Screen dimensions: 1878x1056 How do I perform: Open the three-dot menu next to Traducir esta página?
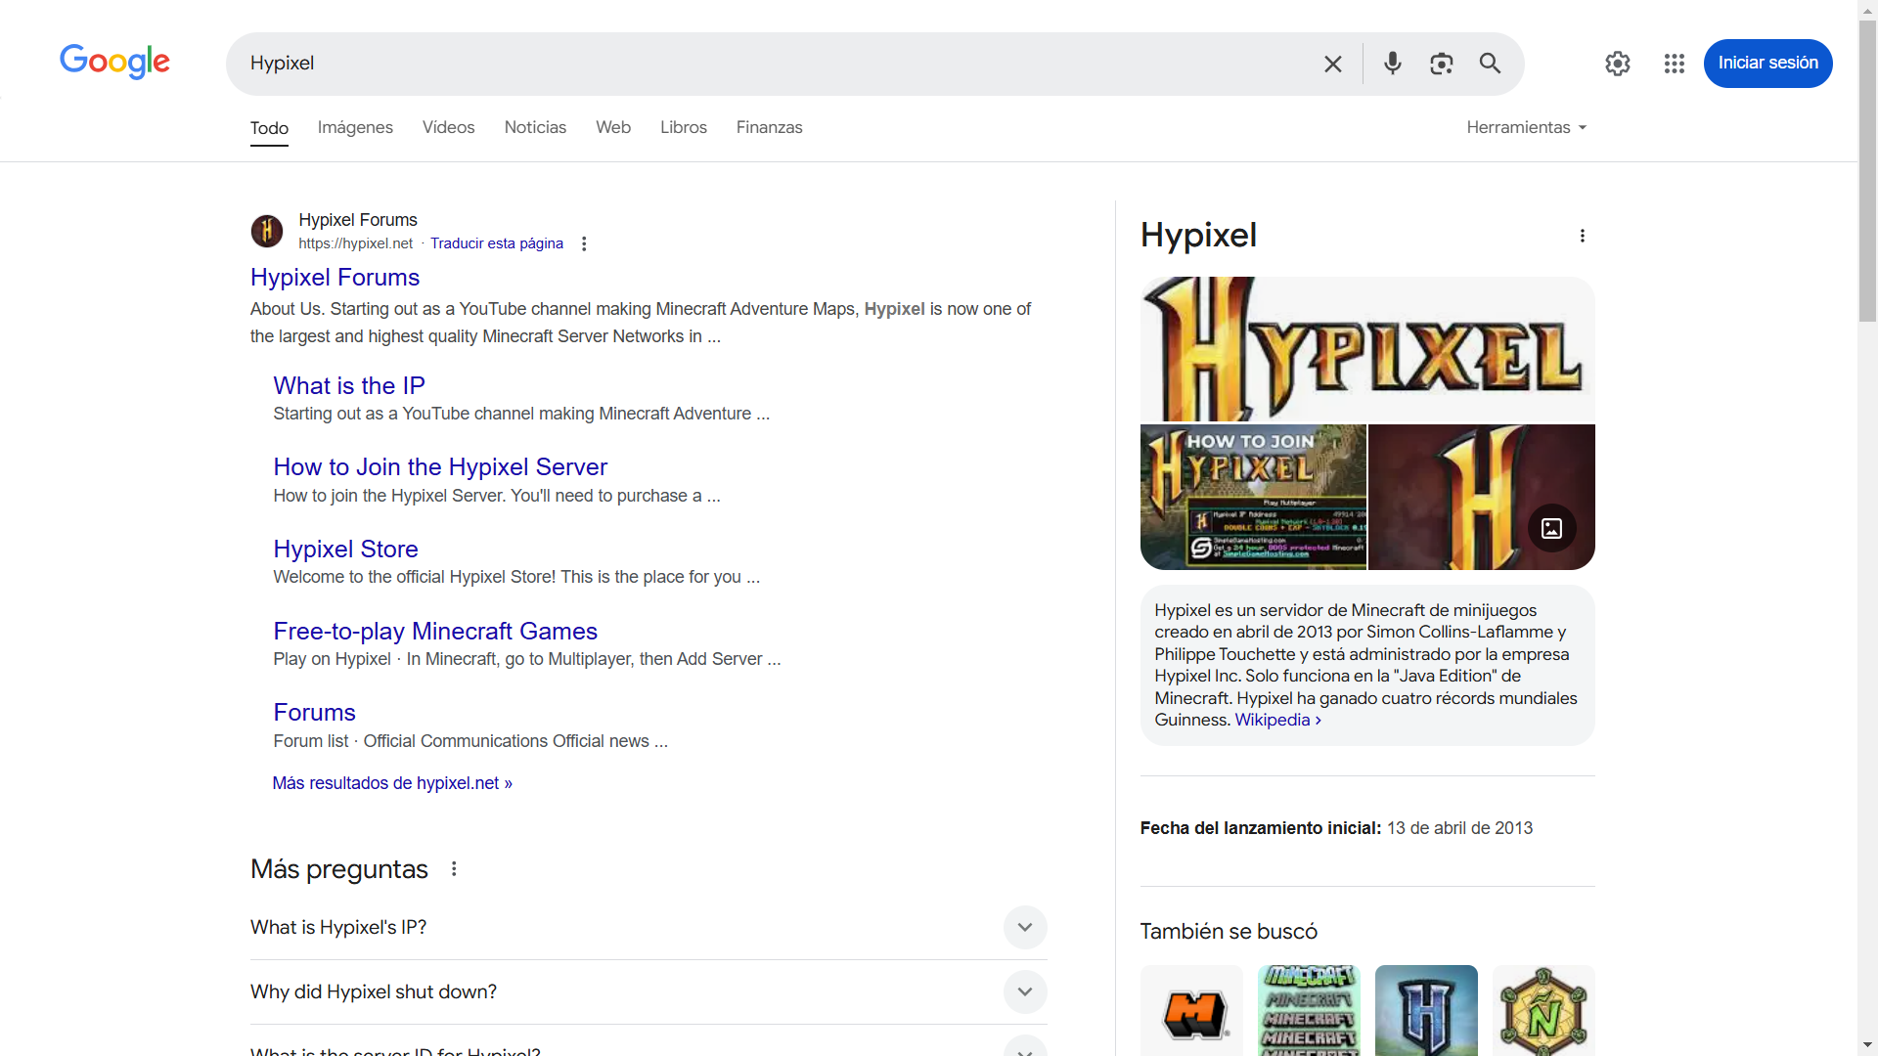pos(584,243)
